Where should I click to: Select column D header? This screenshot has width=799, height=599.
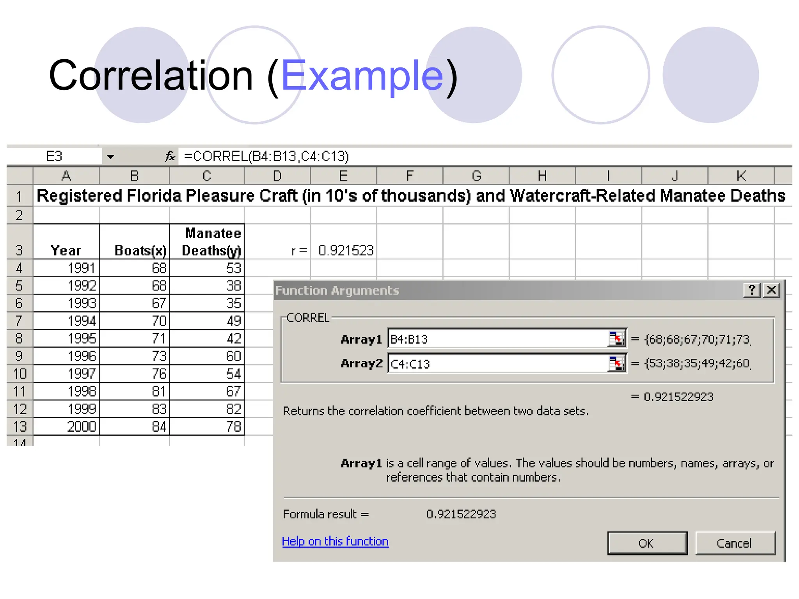277,176
